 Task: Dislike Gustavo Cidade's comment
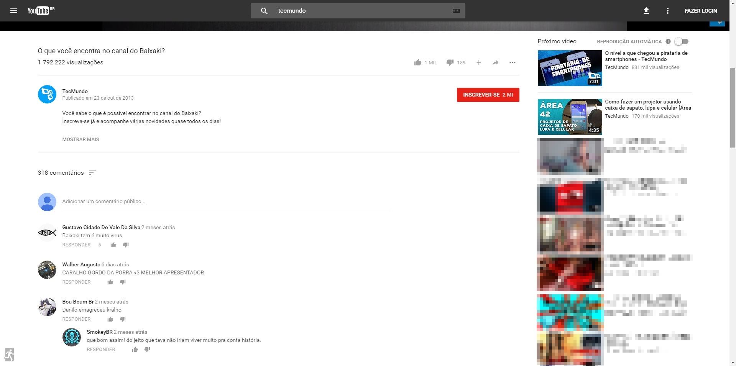coord(126,245)
